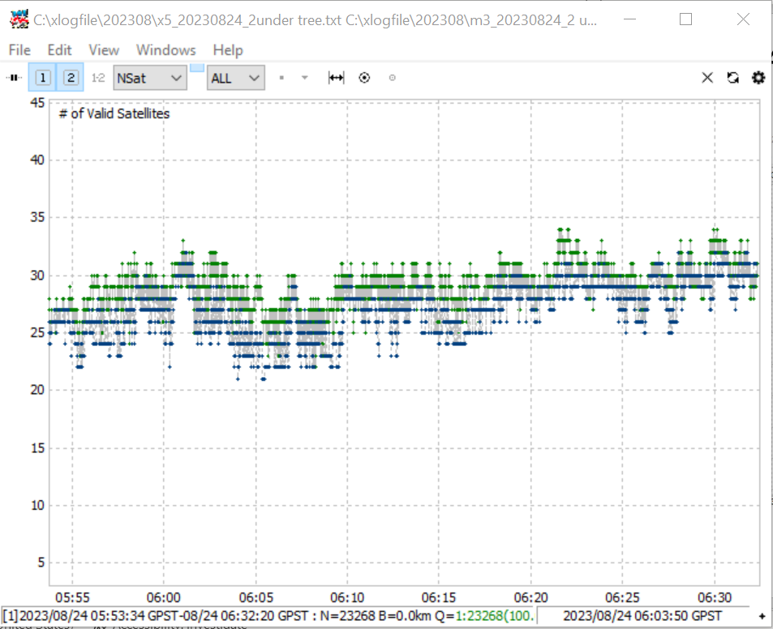This screenshot has width=773, height=629.
Task: Click the plus icon in status bar corner
Action: 762,616
